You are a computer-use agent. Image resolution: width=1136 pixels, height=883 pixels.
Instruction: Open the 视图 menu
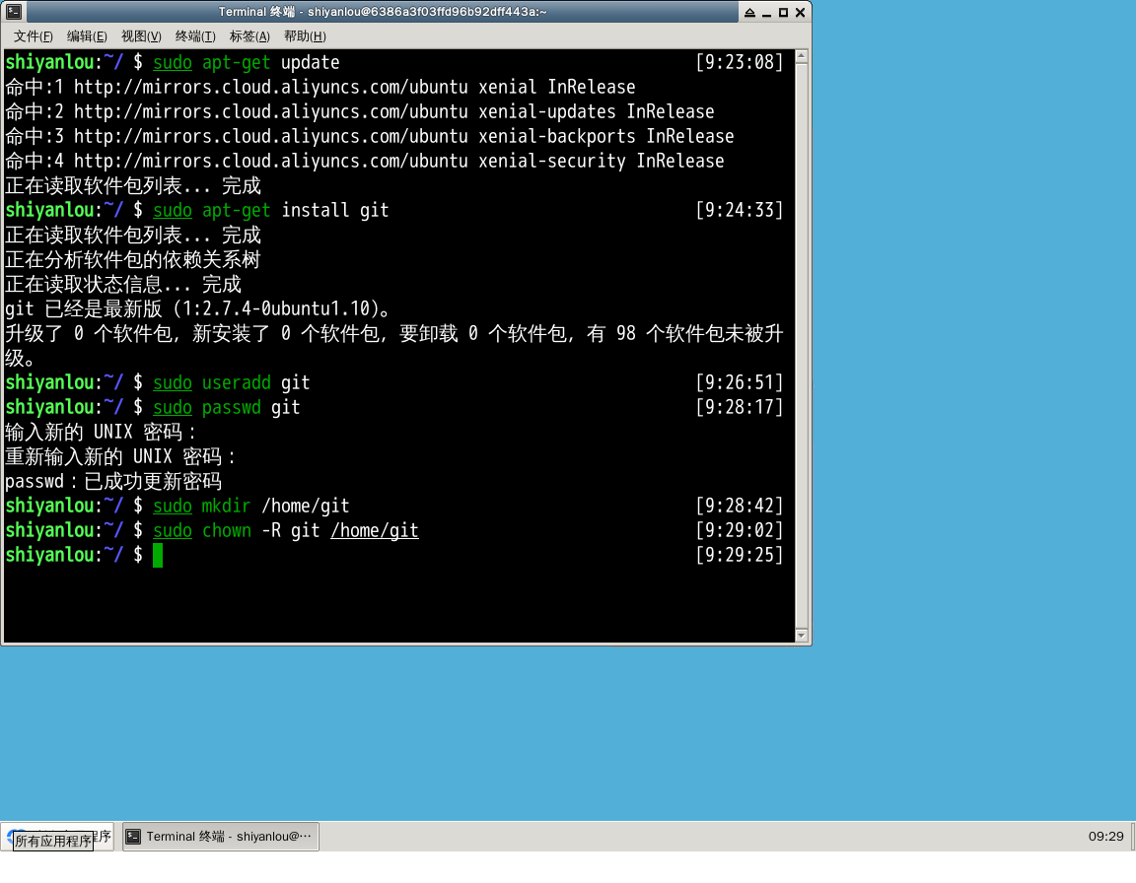pos(140,36)
